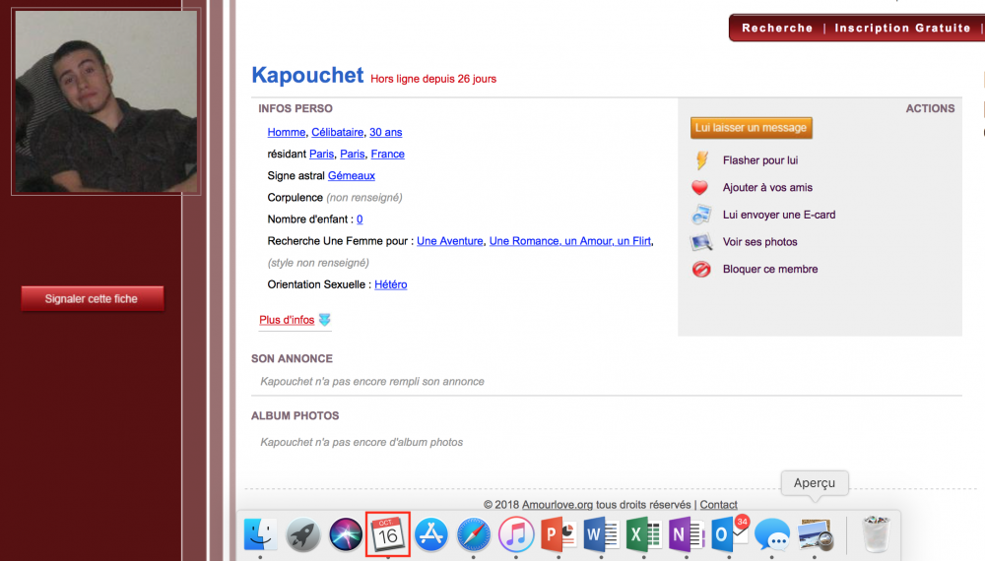This screenshot has height=561, width=985.
Task: Click the red Bloquer ce membre icon
Action: click(x=701, y=269)
